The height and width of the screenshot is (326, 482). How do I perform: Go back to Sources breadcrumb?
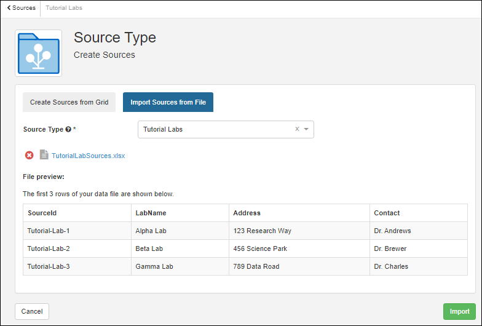22,8
